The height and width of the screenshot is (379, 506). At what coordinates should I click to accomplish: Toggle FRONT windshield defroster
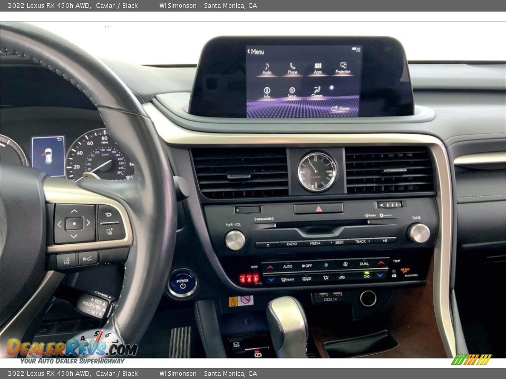[x=288, y=280]
